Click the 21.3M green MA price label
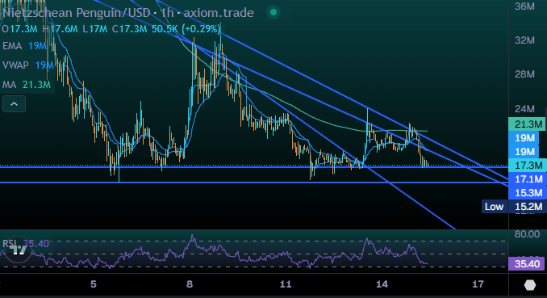Image resolution: width=547 pixels, height=298 pixels. [527, 124]
